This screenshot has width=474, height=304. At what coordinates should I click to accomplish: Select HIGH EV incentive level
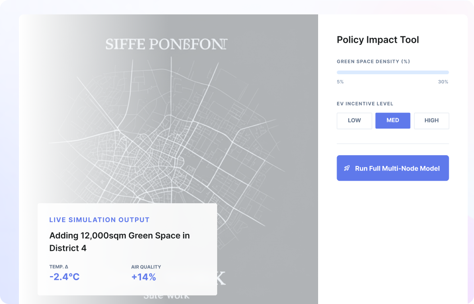pyautogui.click(x=431, y=121)
